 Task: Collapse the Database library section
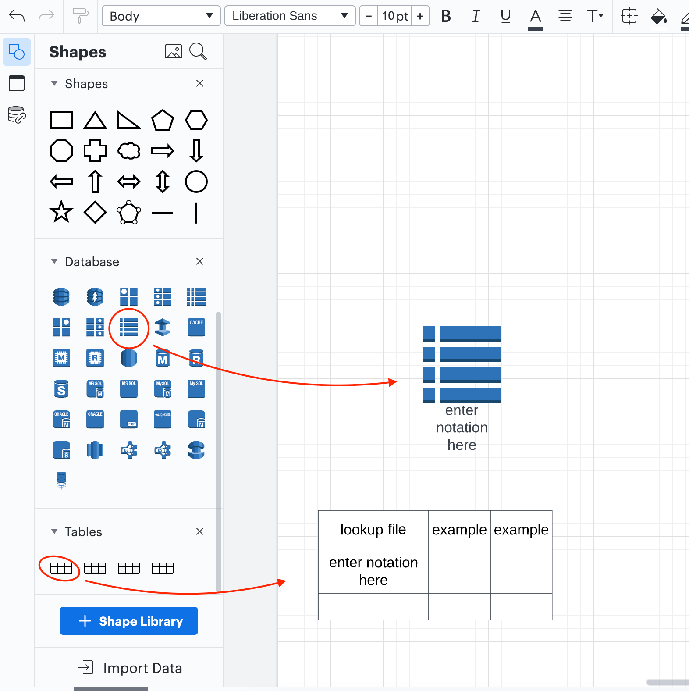[54, 261]
